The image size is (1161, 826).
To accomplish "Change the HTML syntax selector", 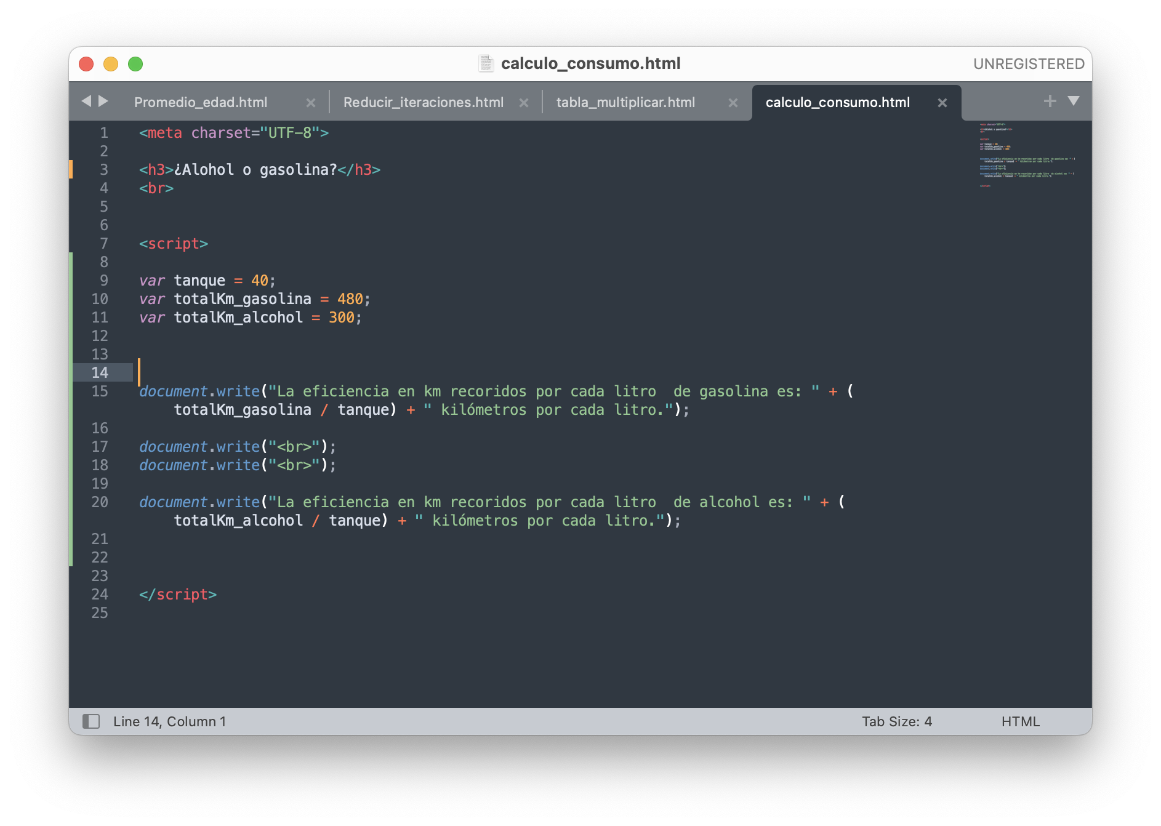I will coord(1020,721).
